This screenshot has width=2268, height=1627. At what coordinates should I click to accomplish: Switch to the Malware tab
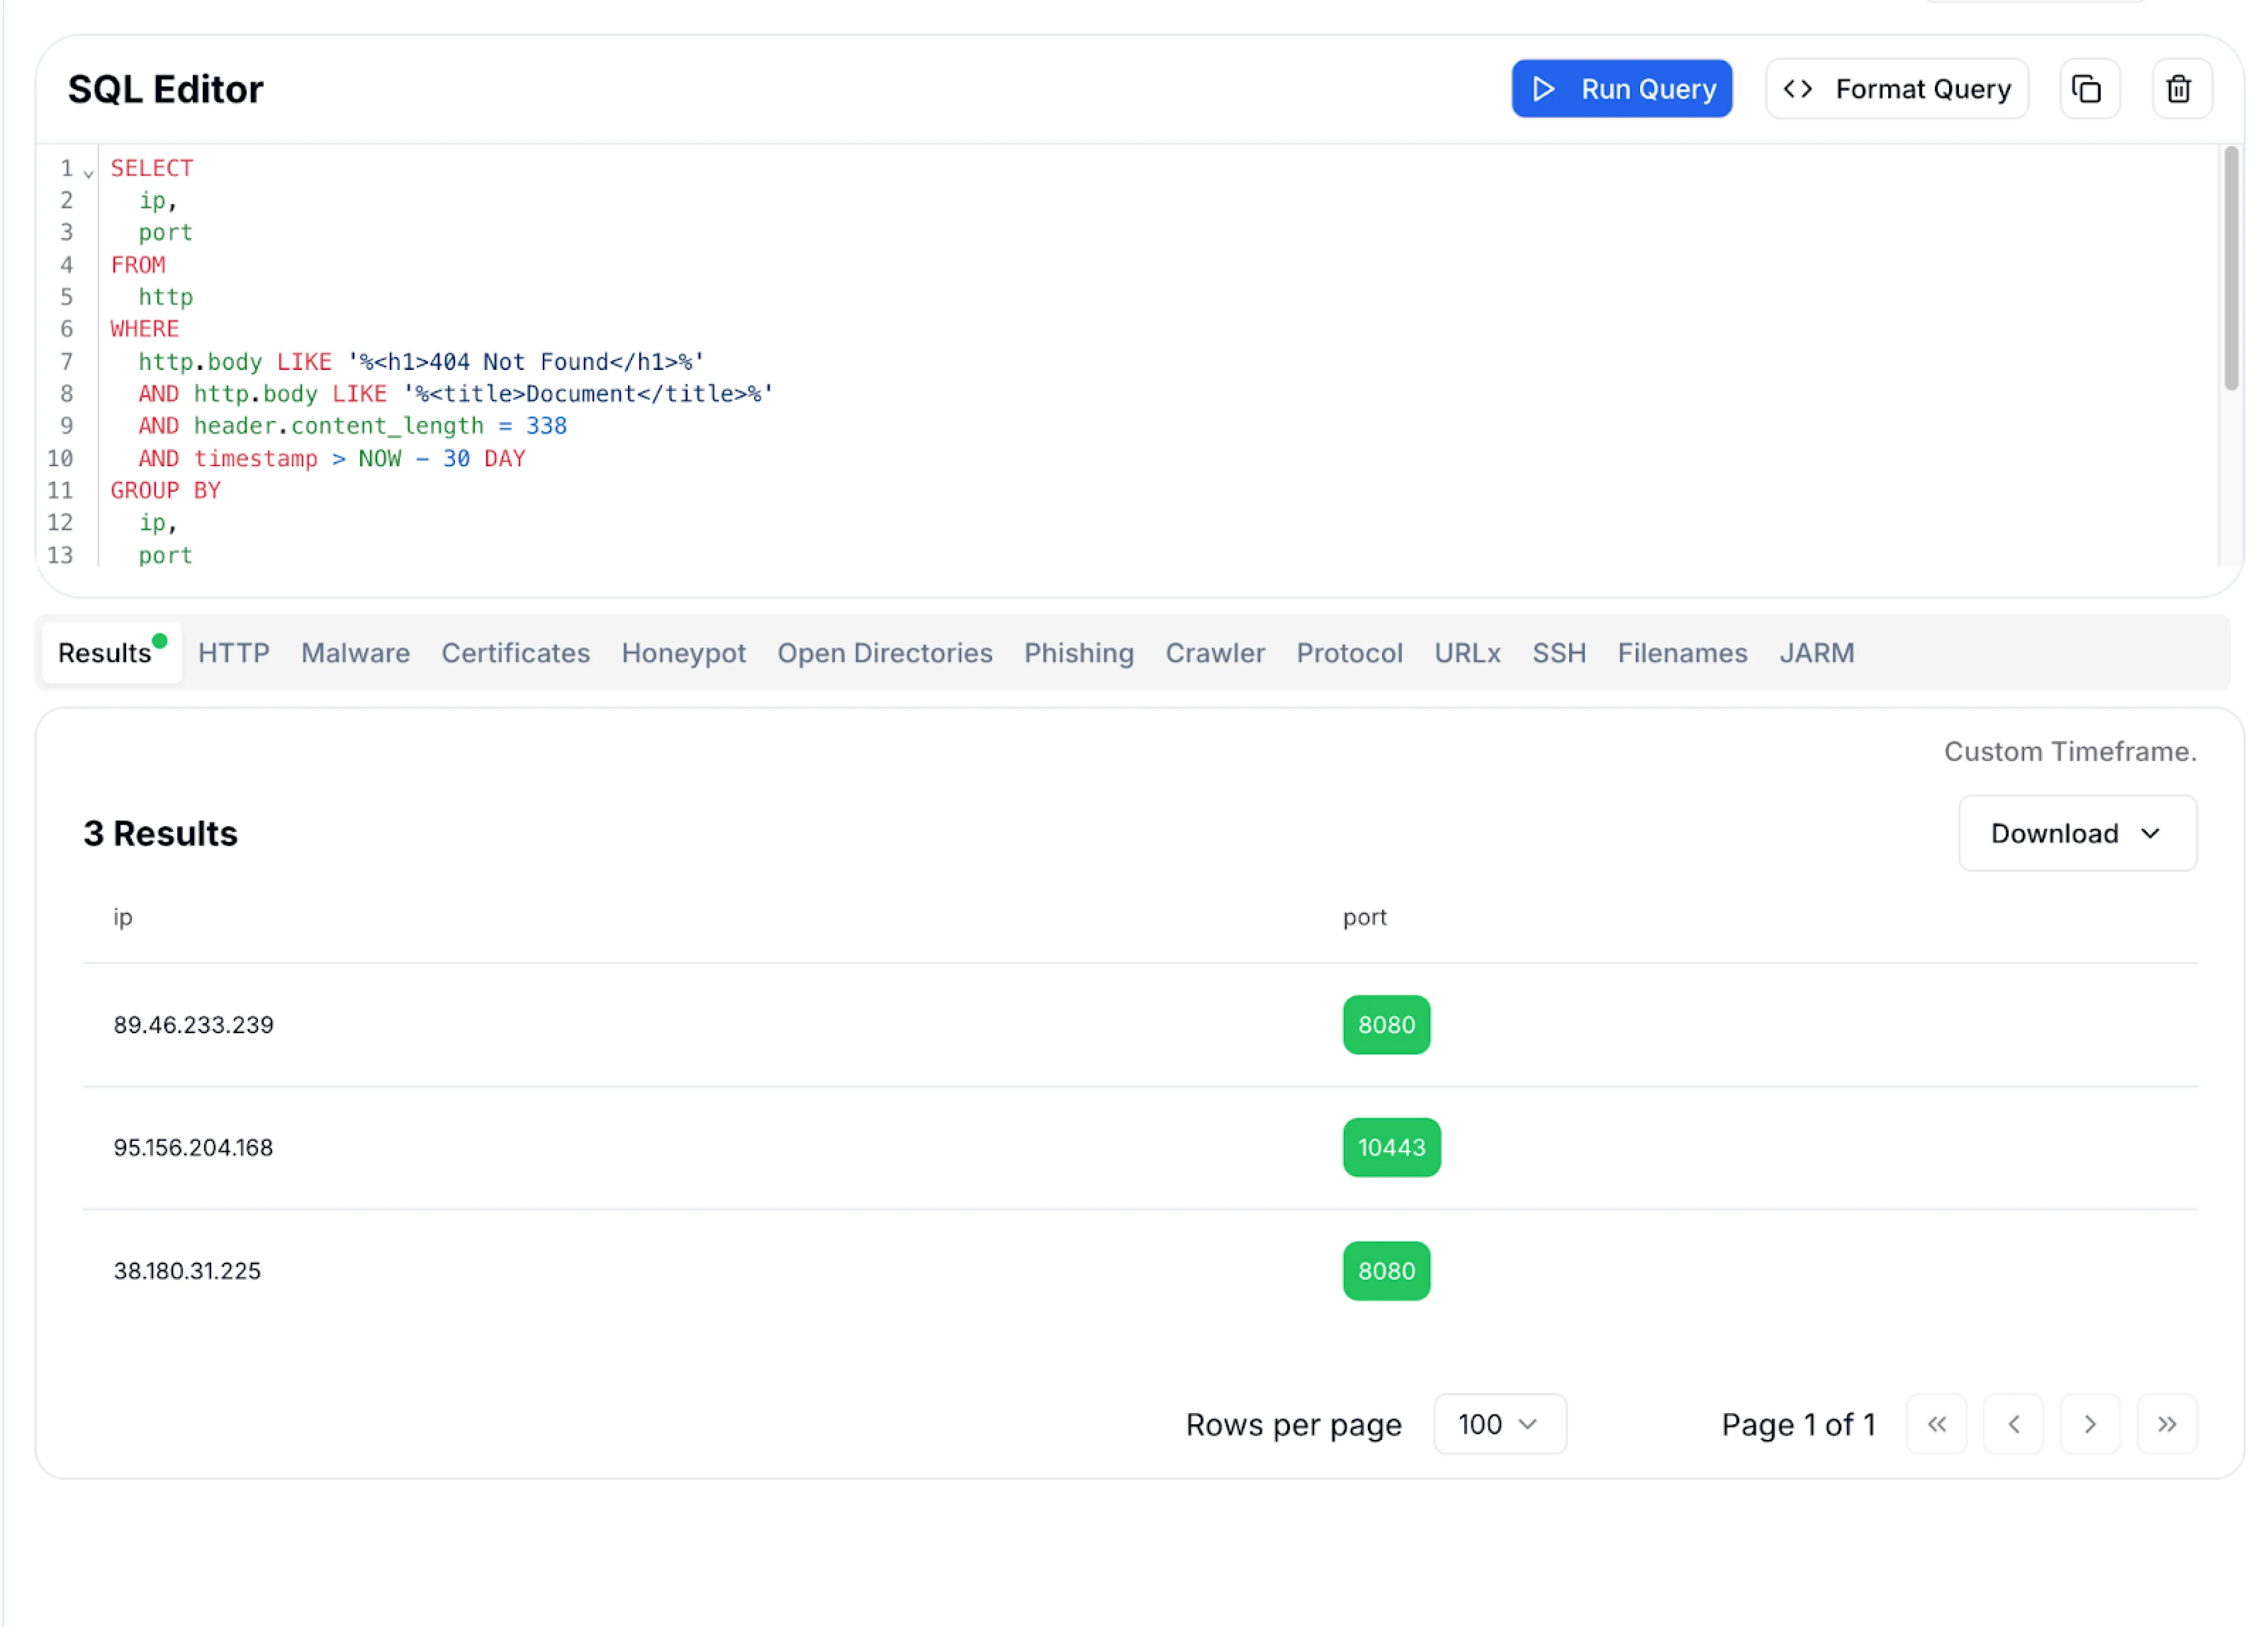click(355, 653)
